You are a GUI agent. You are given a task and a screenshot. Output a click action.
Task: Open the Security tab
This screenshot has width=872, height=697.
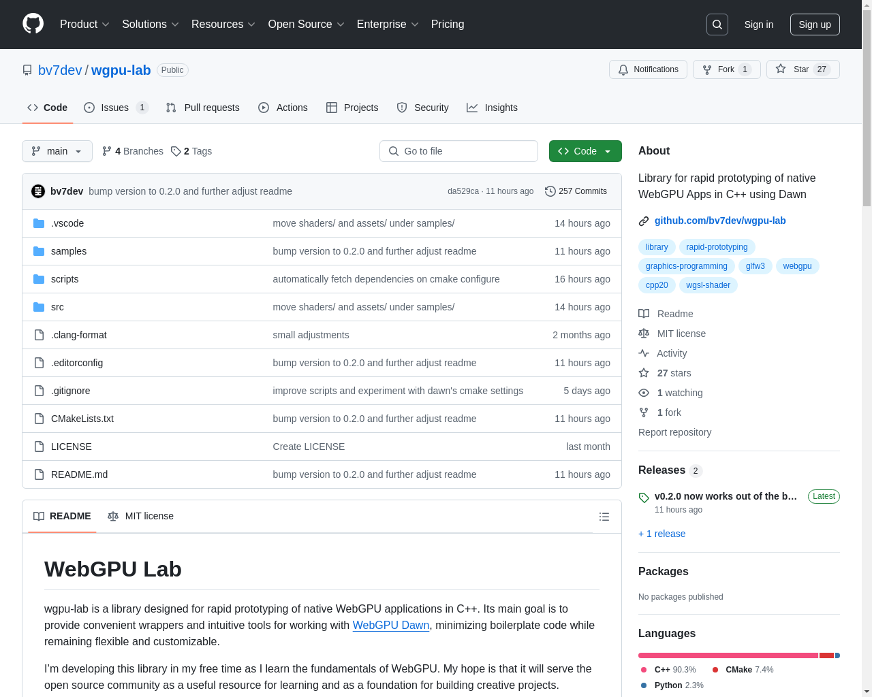pos(423,108)
